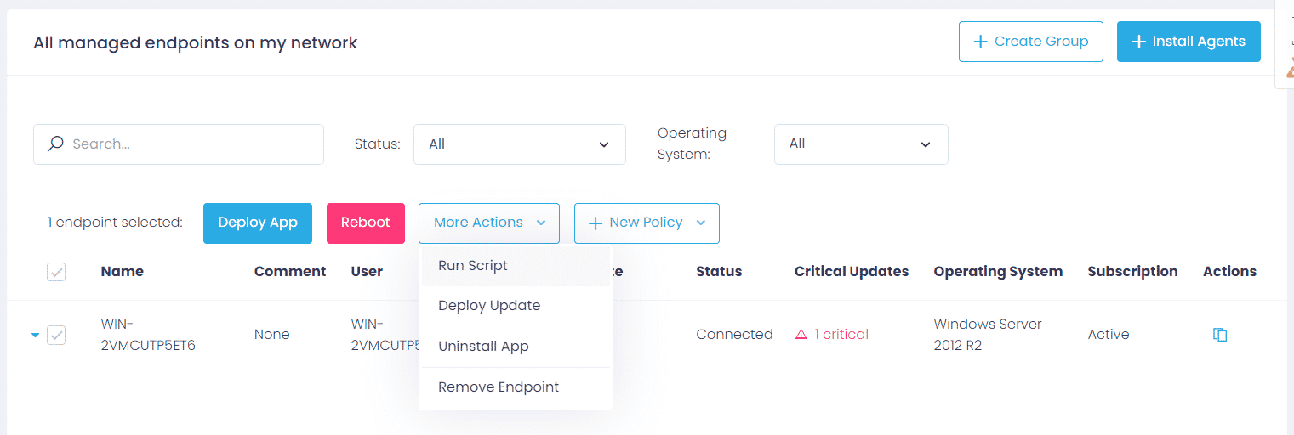Toggle the select-all header checkbox
Screen dimensions: 1294x435
point(56,272)
